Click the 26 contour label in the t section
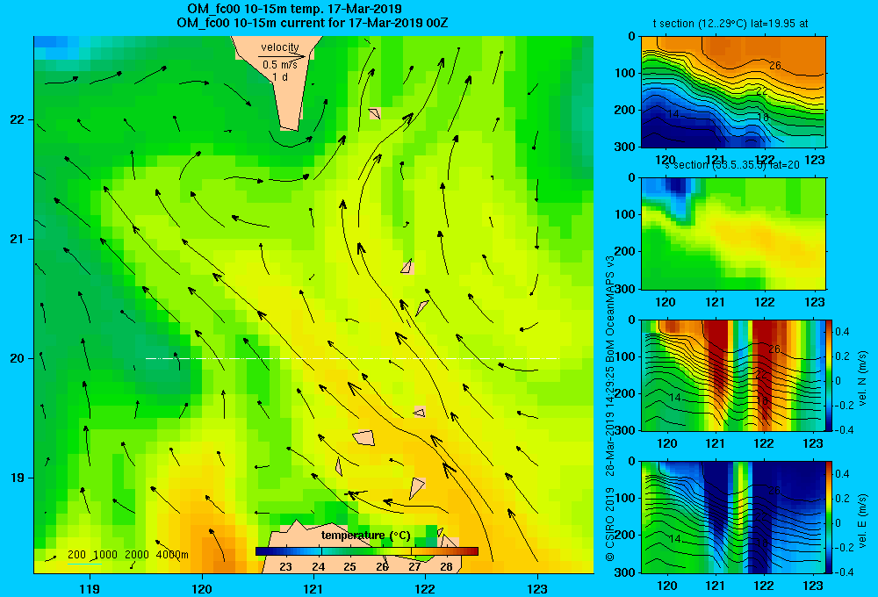The width and height of the screenshot is (878, 597). pos(774,66)
